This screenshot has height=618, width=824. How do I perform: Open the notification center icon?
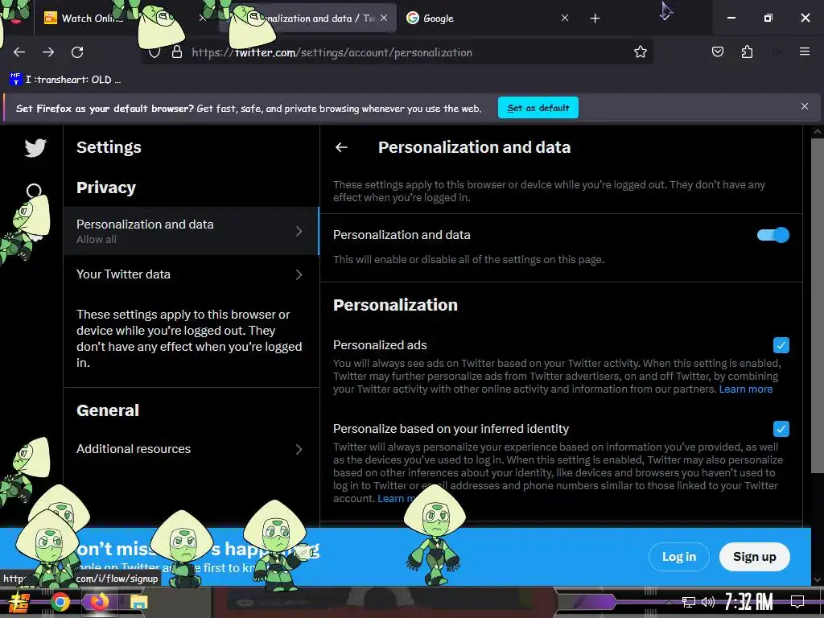point(797,602)
